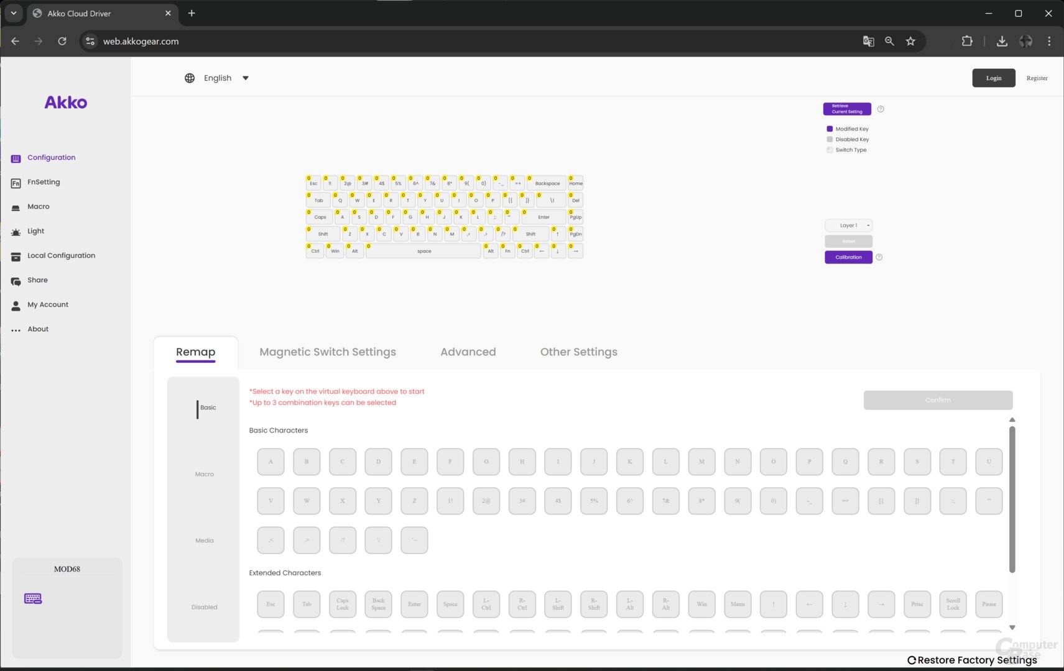Click the Local Configuration icon

[x=16, y=256]
